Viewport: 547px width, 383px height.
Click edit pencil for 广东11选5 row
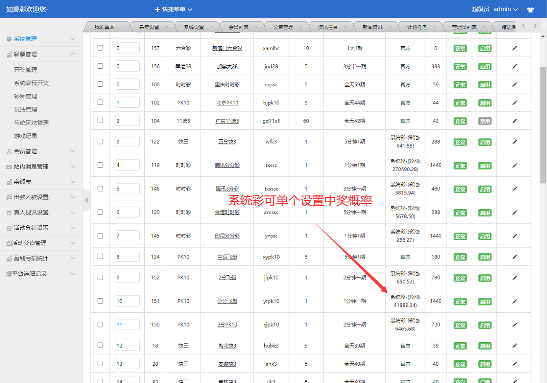[514, 121]
